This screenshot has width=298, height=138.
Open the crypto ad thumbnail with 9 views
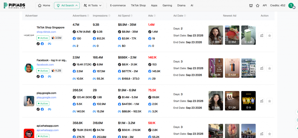249,101
